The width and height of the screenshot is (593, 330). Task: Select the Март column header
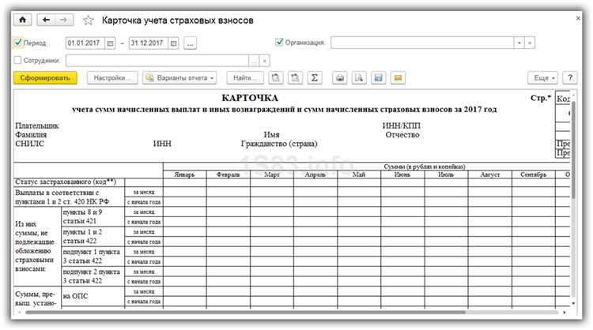(271, 174)
